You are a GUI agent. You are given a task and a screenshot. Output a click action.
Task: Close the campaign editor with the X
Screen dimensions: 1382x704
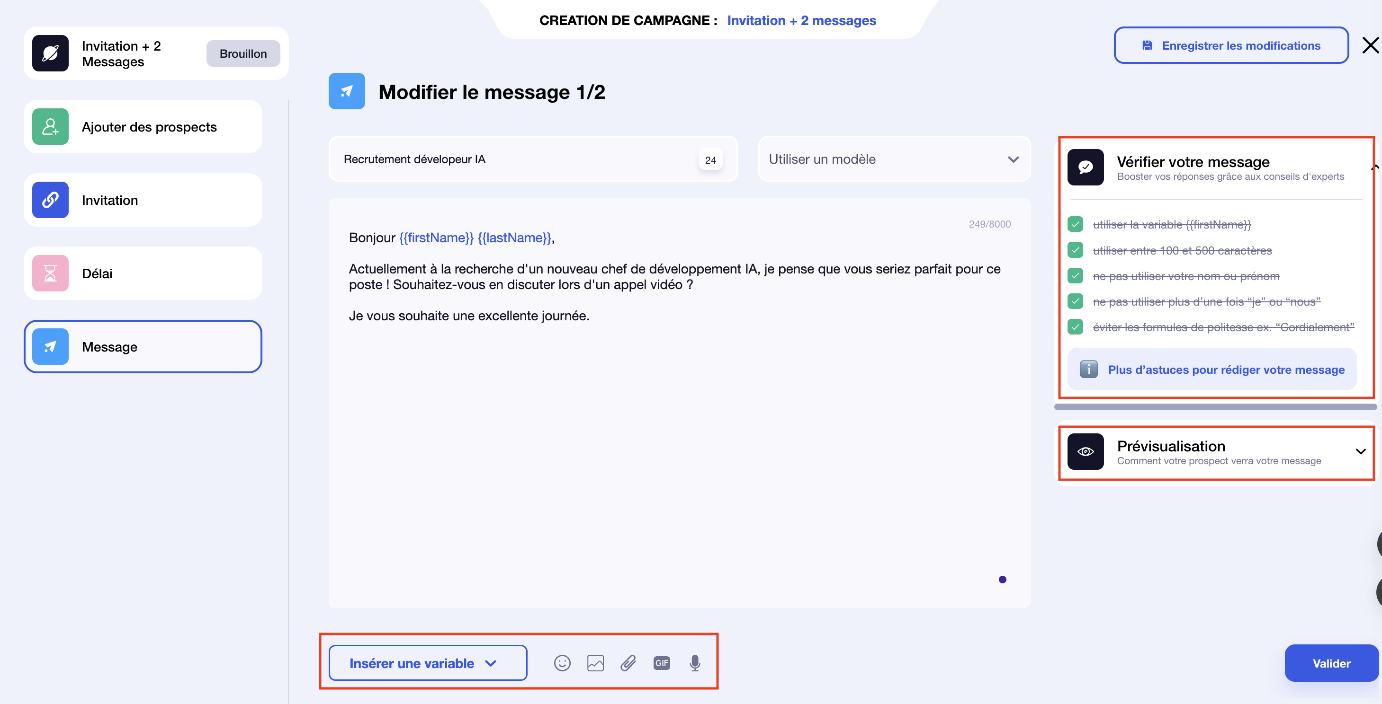click(1370, 45)
